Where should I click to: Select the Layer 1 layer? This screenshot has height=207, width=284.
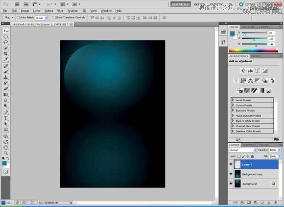(256, 164)
